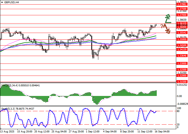
Task: Select the 1.35542 price level label
Action: (x=182, y=32)
